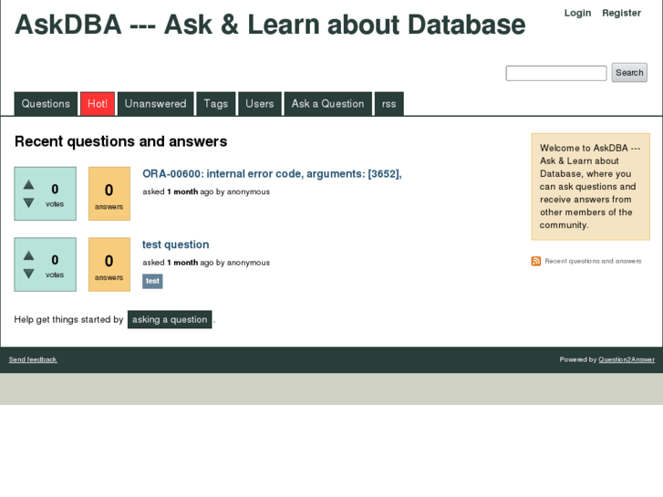Open the ORA-00600 internal error question
The image size is (663, 497).
click(x=272, y=174)
